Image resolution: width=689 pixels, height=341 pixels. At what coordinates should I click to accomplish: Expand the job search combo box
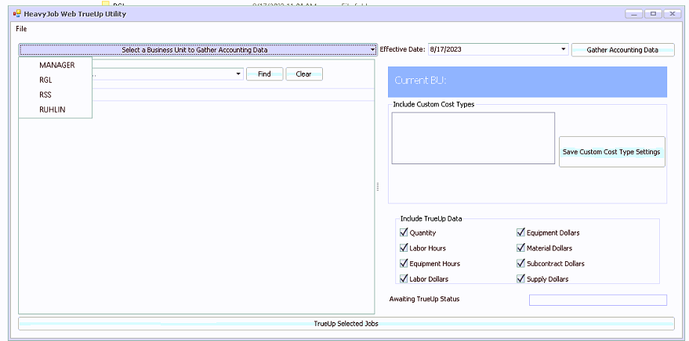(238, 74)
